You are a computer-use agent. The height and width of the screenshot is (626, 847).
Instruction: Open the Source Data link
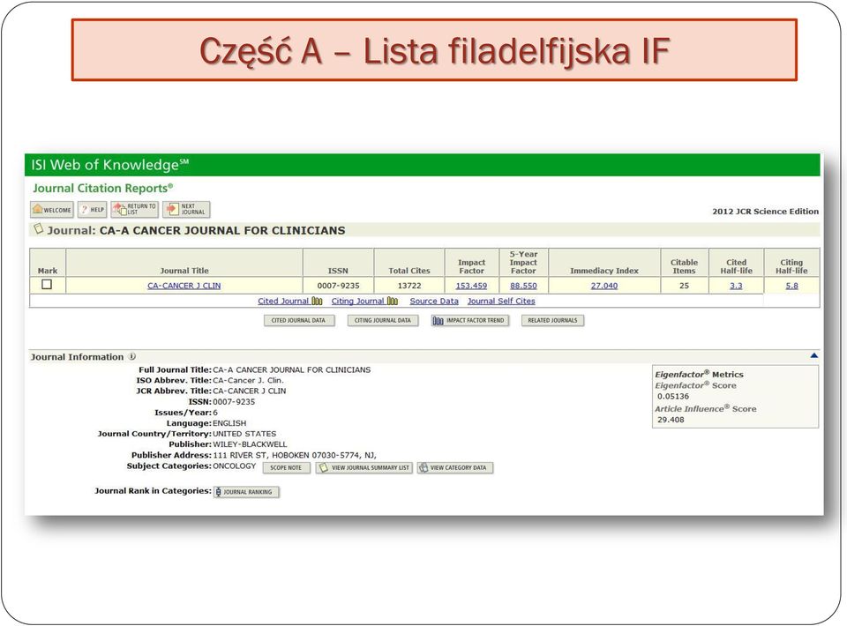pyautogui.click(x=434, y=302)
